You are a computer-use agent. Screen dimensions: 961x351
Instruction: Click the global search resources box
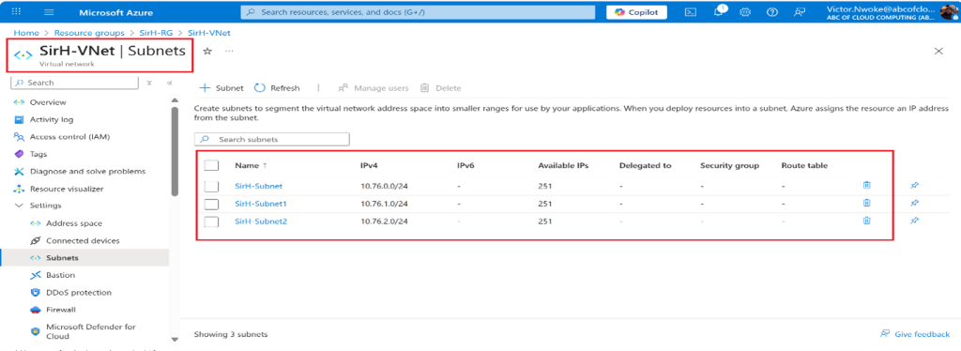coord(418,12)
